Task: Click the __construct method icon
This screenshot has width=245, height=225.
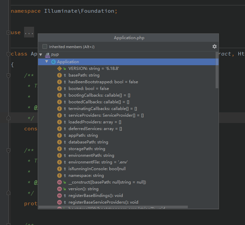Action: (59, 182)
